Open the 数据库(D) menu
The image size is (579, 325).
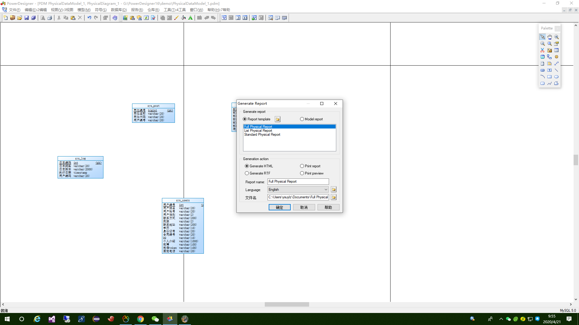[x=119, y=10]
